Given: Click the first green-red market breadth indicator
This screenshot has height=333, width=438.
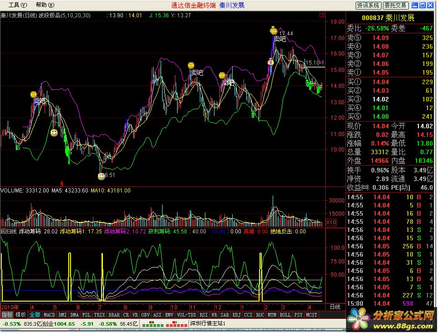Looking at the screenshot, I should click(x=153, y=324).
